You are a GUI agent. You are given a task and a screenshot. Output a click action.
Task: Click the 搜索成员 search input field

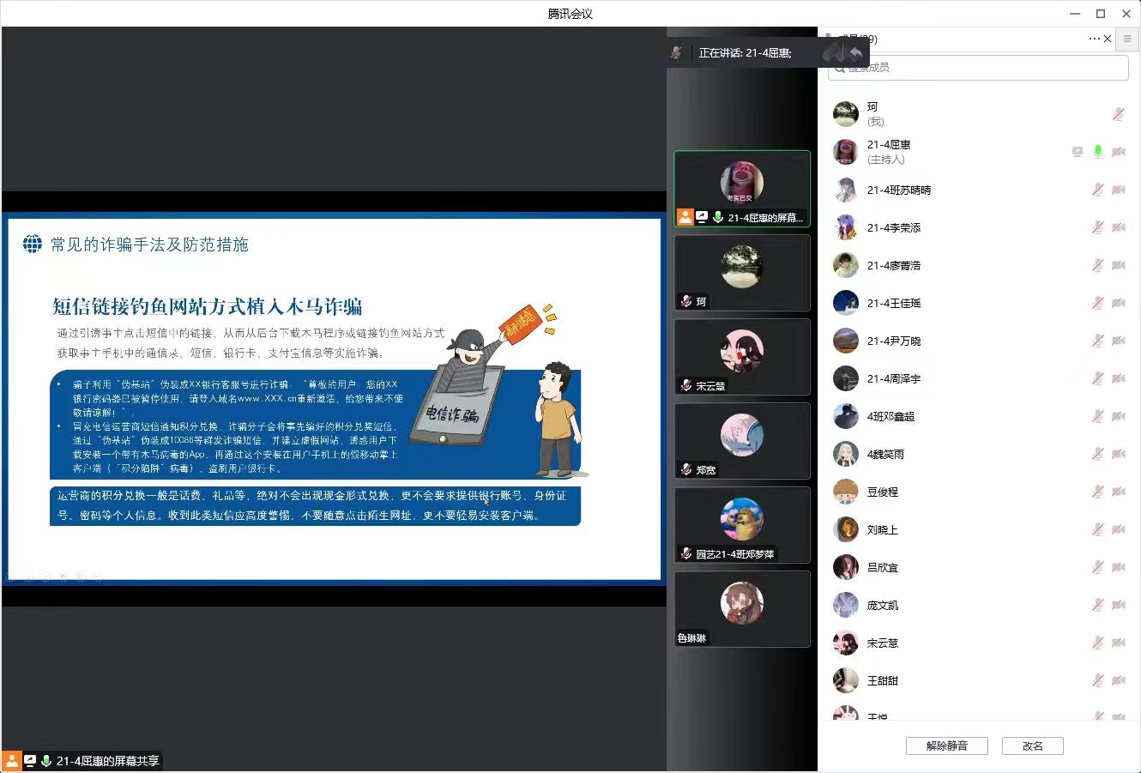[978, 67]
